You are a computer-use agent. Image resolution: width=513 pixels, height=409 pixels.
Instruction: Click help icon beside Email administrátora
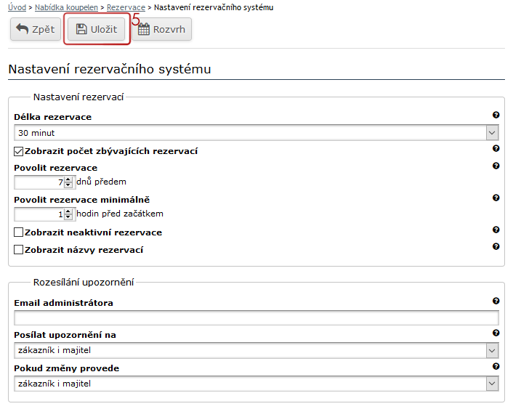coord(496,301)
